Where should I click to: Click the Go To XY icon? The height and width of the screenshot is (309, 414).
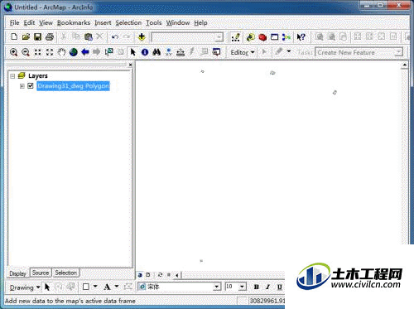(168, 52)
